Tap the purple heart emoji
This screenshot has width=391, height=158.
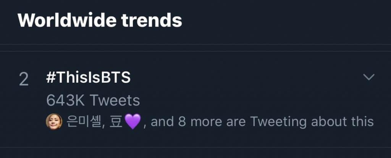point(132,122)
